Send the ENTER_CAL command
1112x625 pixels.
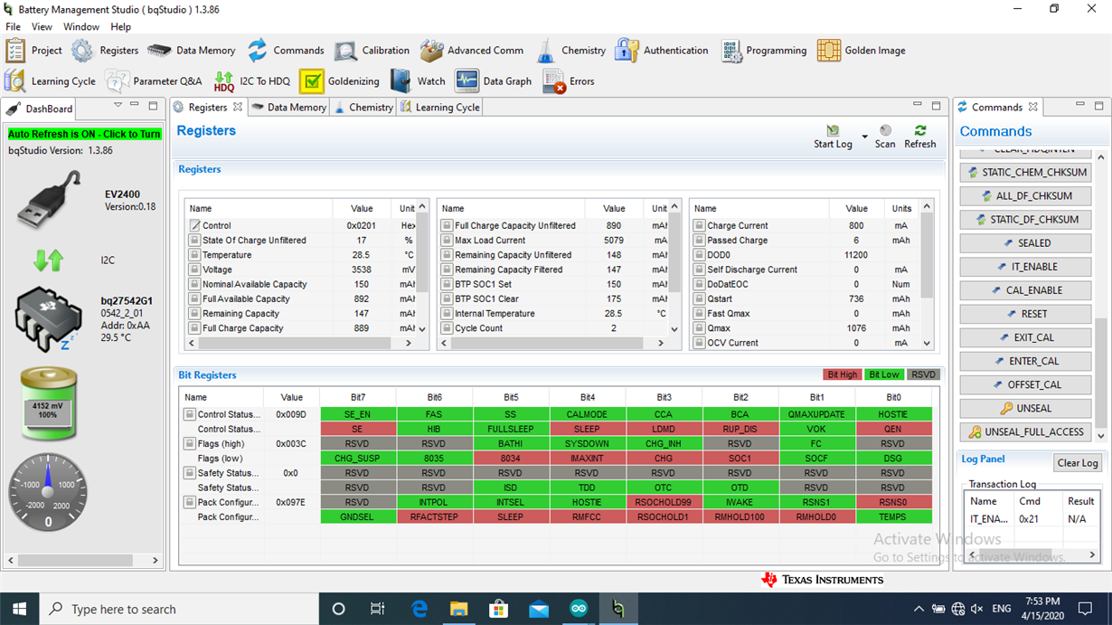click(1025, 361)
